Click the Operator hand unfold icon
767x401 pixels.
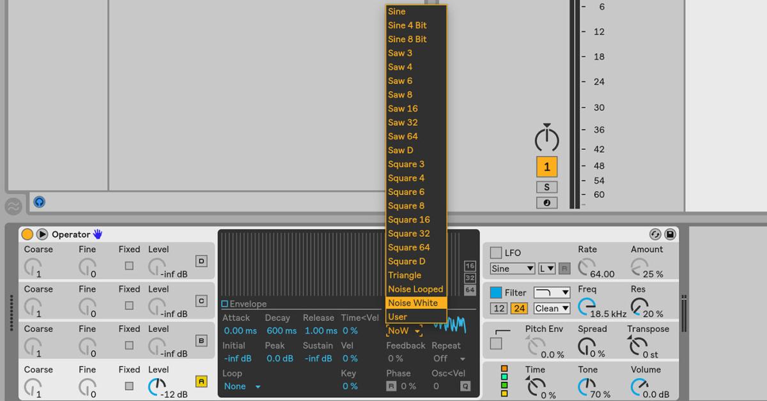point(98,234)
